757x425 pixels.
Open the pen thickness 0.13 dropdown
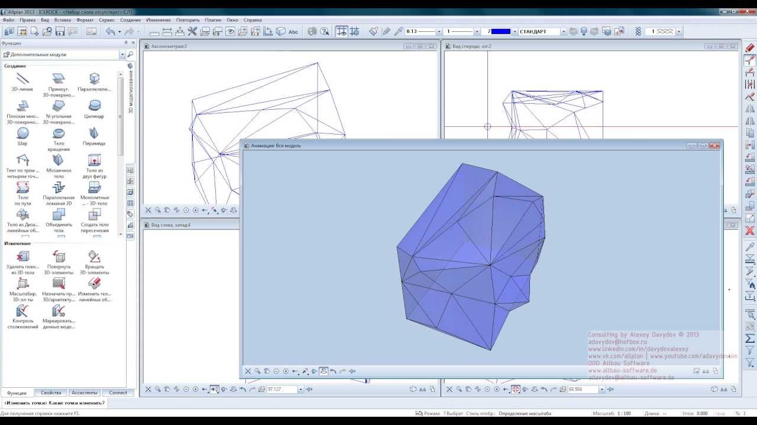point(439,31)
